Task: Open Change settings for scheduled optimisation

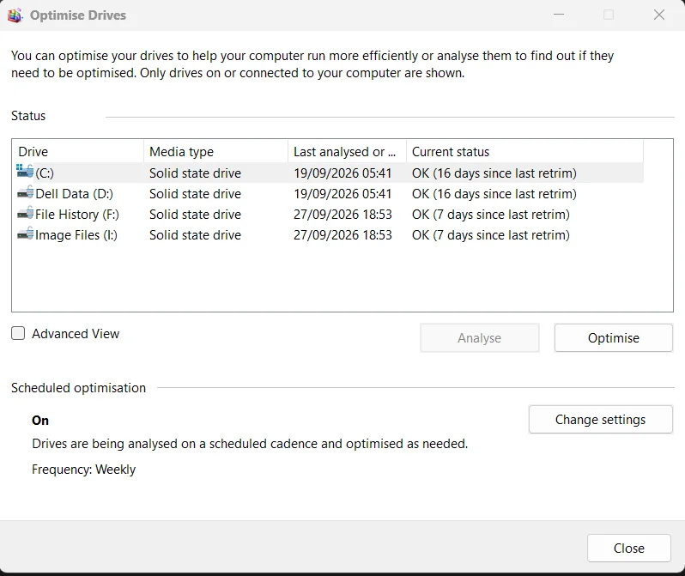Action: tap(600, 420)
